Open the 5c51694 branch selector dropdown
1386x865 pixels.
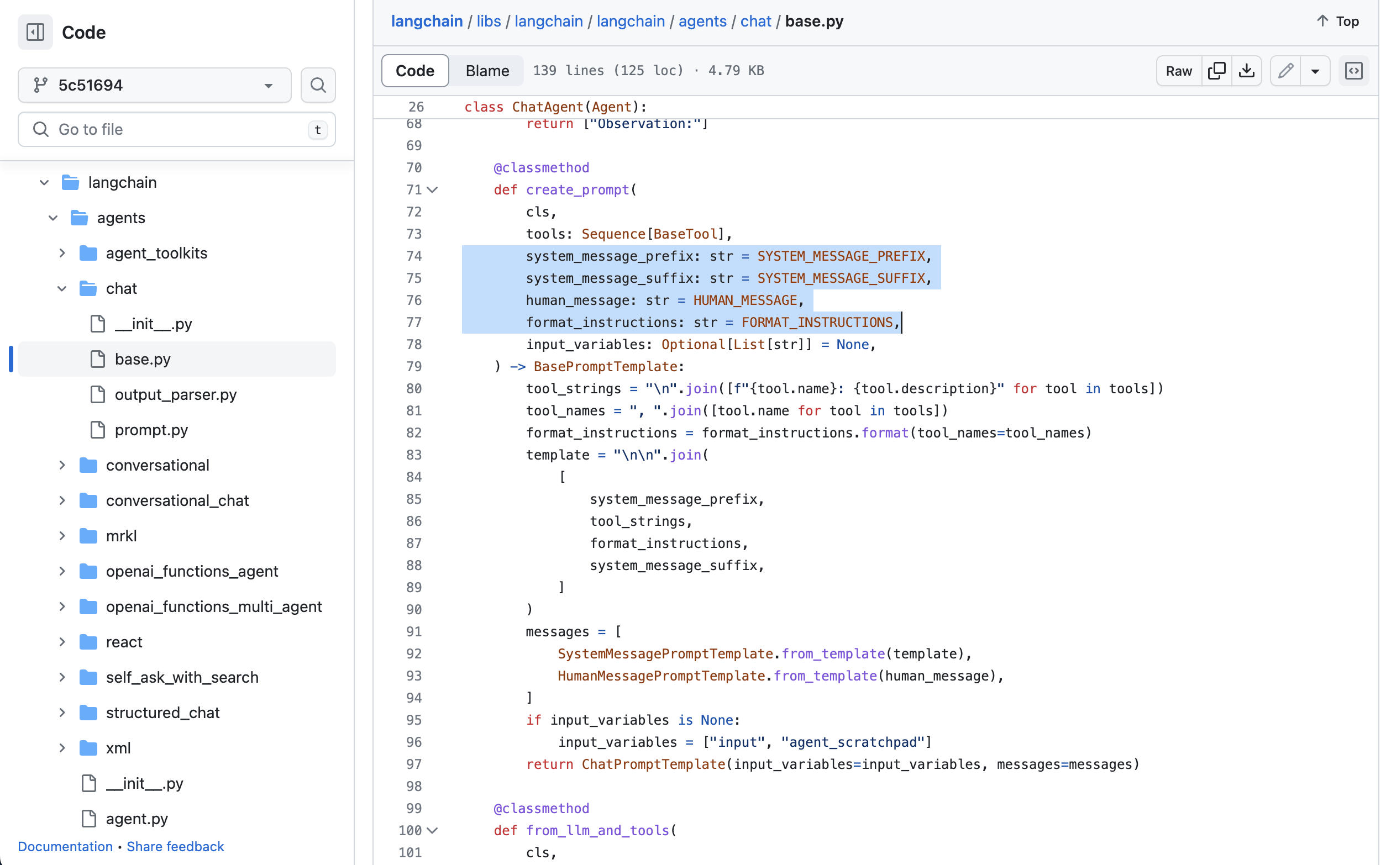tap(154, 85)
